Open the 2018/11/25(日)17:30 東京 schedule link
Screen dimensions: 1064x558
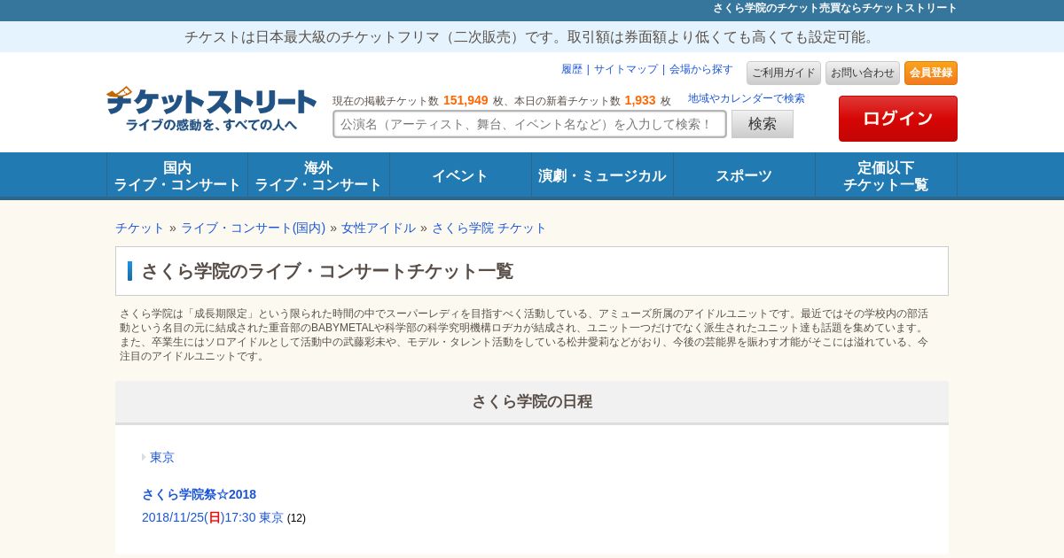(x=213, y=517)
